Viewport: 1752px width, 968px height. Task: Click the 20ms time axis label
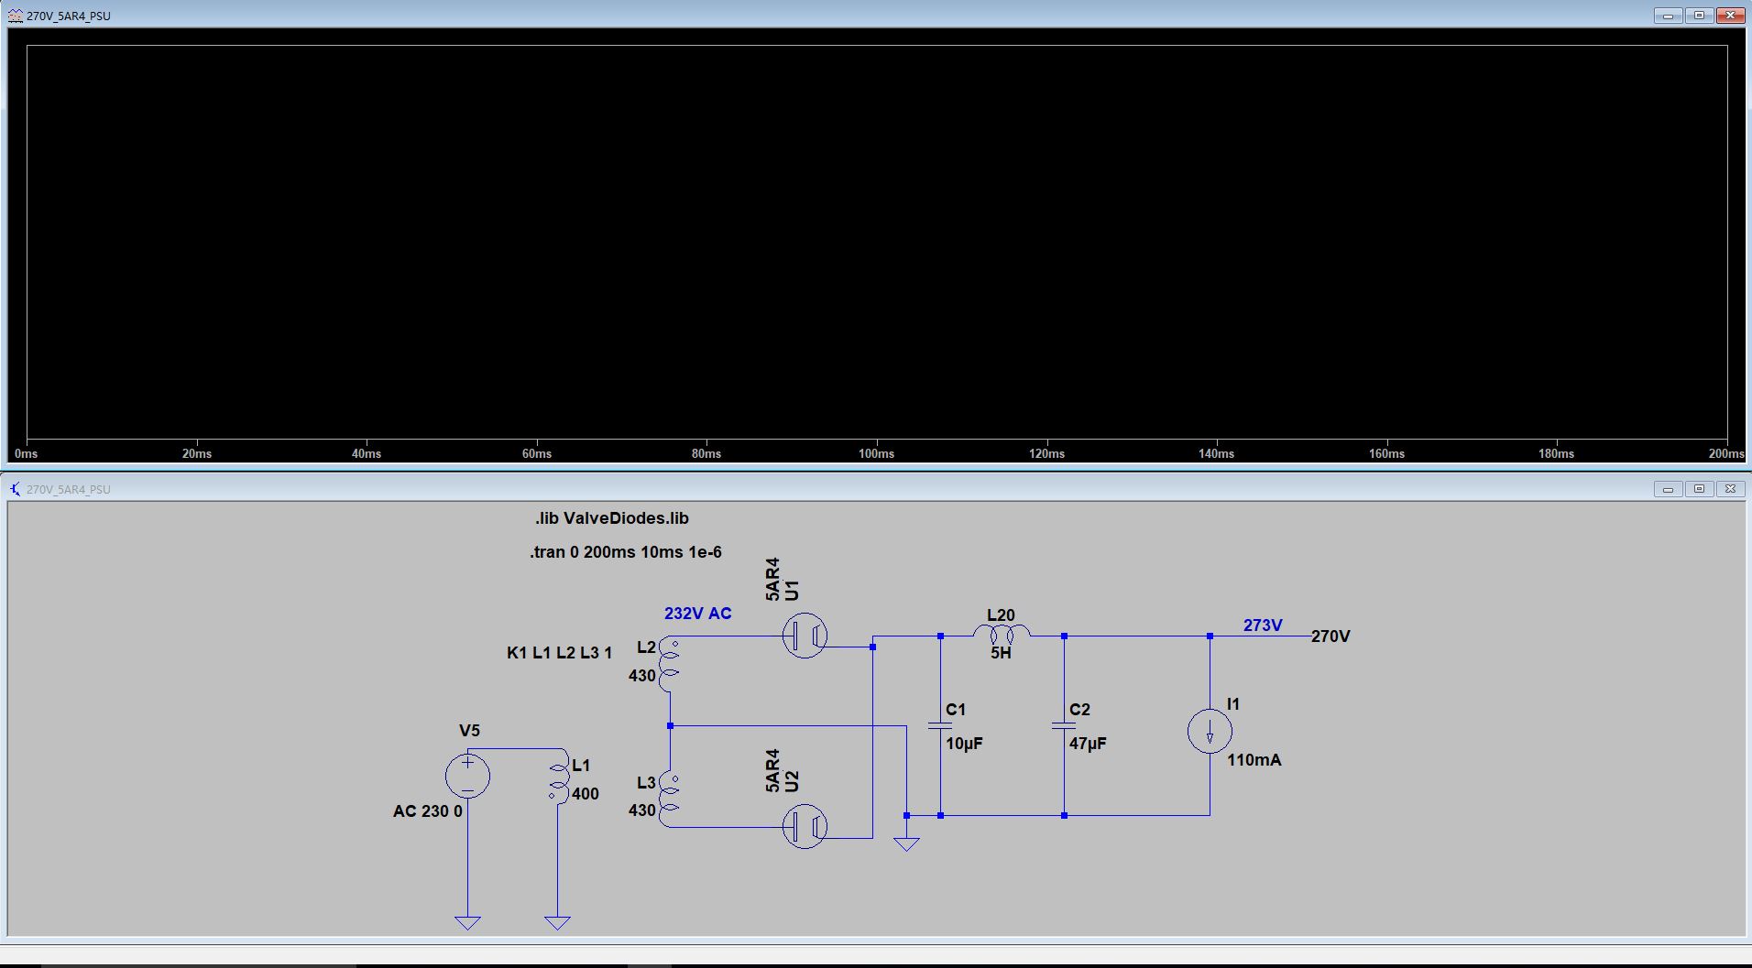point(197,454)
